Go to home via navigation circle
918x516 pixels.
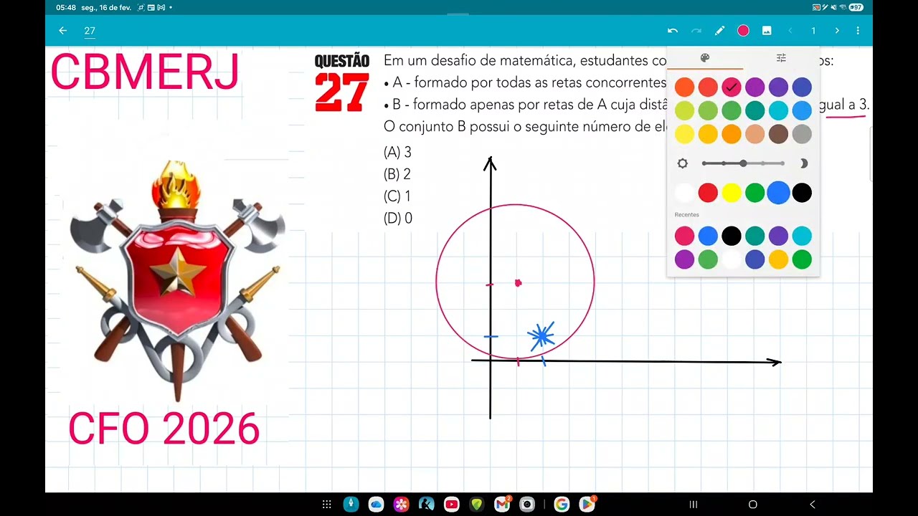point(752,505)
